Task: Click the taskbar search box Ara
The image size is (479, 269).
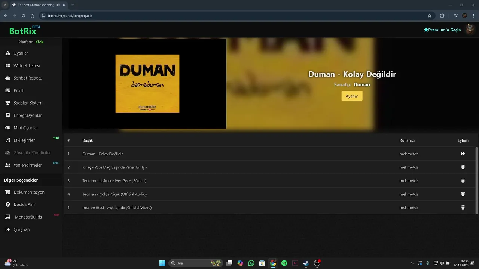Action: [196, 263]
